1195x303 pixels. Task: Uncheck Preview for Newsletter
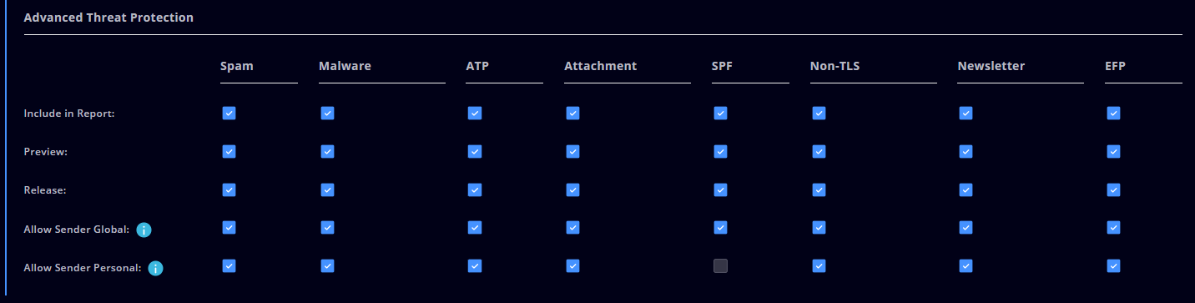coord(966,151)
